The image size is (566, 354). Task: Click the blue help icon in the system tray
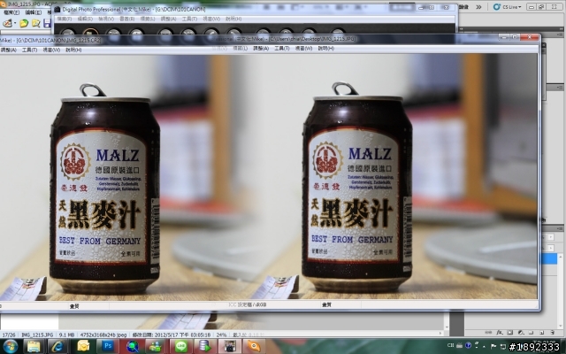tap(468, 345)
